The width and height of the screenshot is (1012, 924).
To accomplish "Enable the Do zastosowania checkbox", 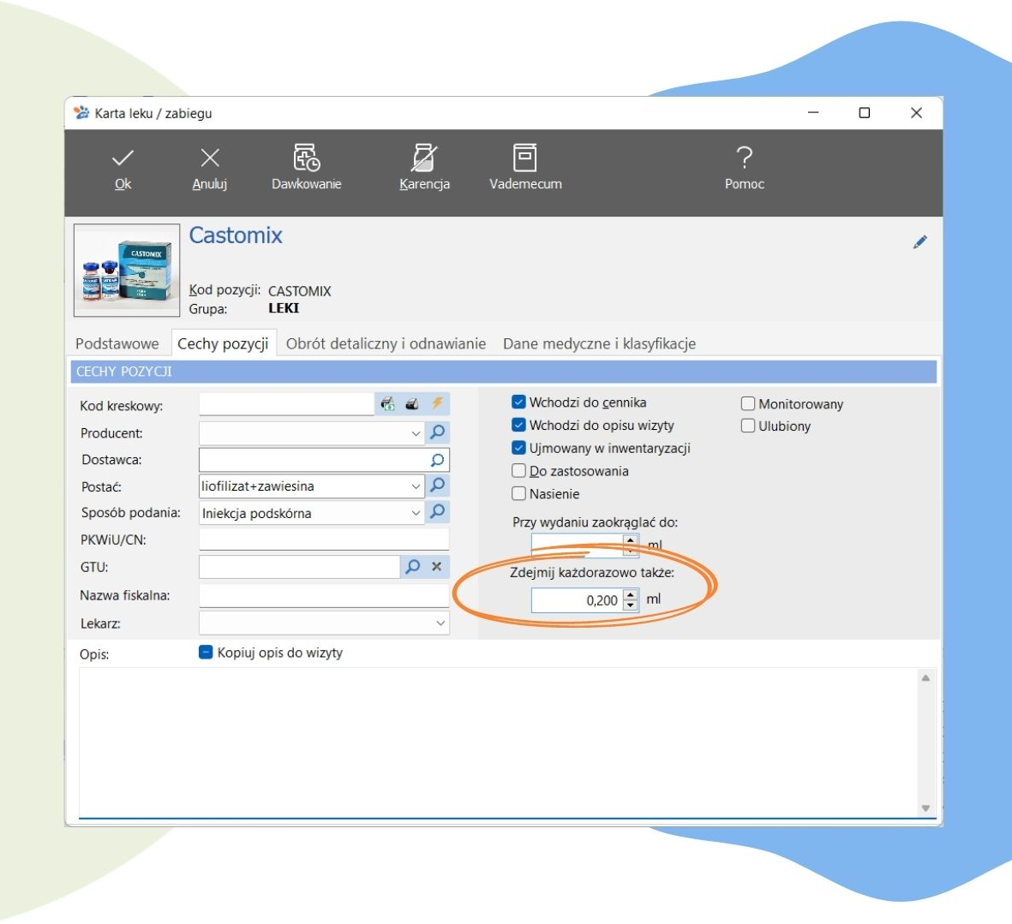I will 518,471.
